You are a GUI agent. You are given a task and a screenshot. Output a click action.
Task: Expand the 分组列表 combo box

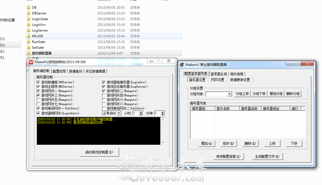click(x=229, y=94)
